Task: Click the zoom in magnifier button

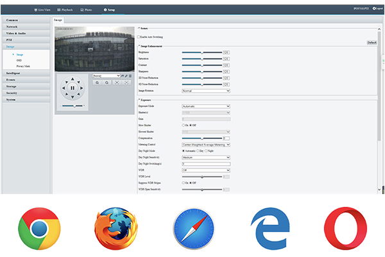Action: (x=98, y=83)
